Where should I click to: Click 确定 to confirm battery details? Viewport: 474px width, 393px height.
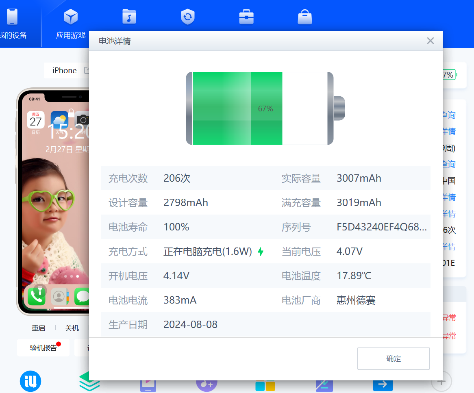[393, 358]
